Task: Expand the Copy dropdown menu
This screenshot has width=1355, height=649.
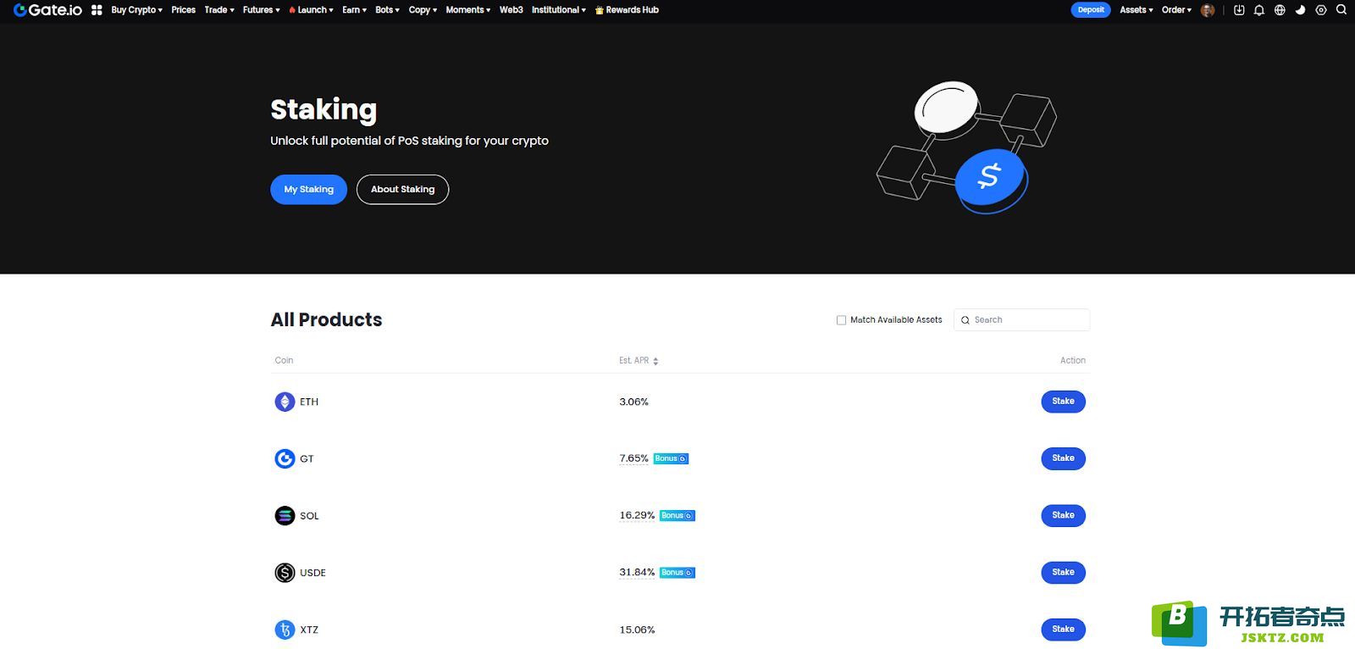Action: tap(423, 10)
